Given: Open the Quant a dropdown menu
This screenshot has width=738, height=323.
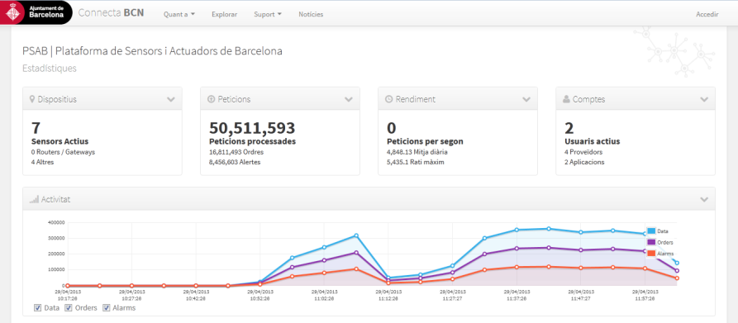Looking at the screenshot, I should [179, 14].
